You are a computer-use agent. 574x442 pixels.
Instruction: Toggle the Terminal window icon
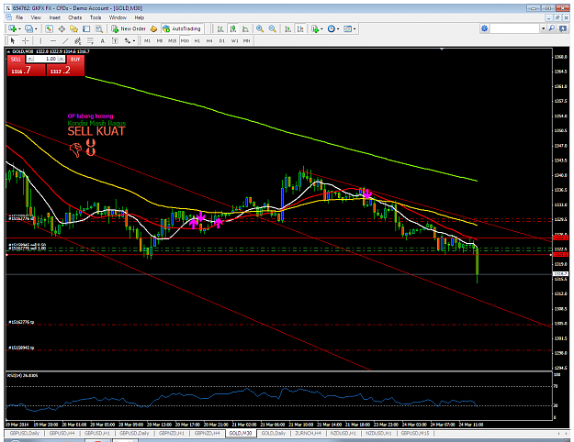click(86, 28)
